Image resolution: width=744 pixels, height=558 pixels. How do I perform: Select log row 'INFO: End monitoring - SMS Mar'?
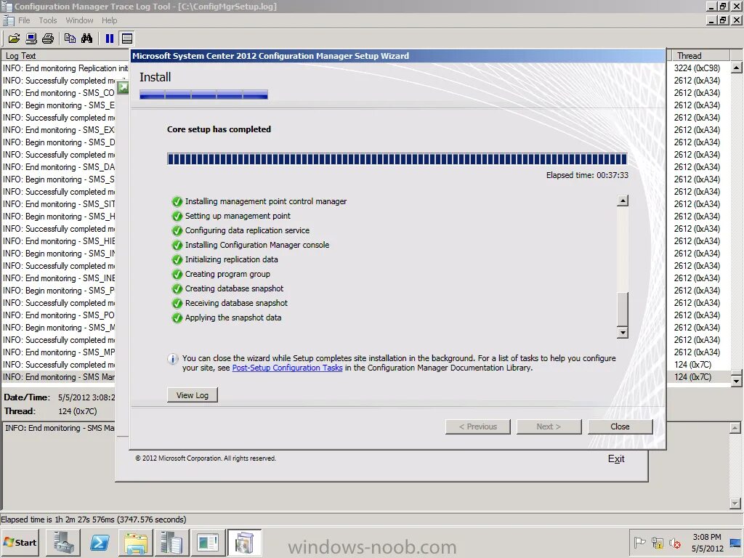coord(59,377)
